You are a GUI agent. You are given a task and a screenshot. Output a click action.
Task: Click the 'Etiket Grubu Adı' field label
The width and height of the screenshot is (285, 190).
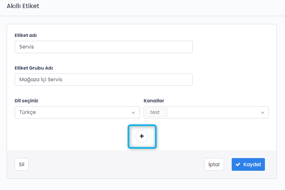[34, 68]
